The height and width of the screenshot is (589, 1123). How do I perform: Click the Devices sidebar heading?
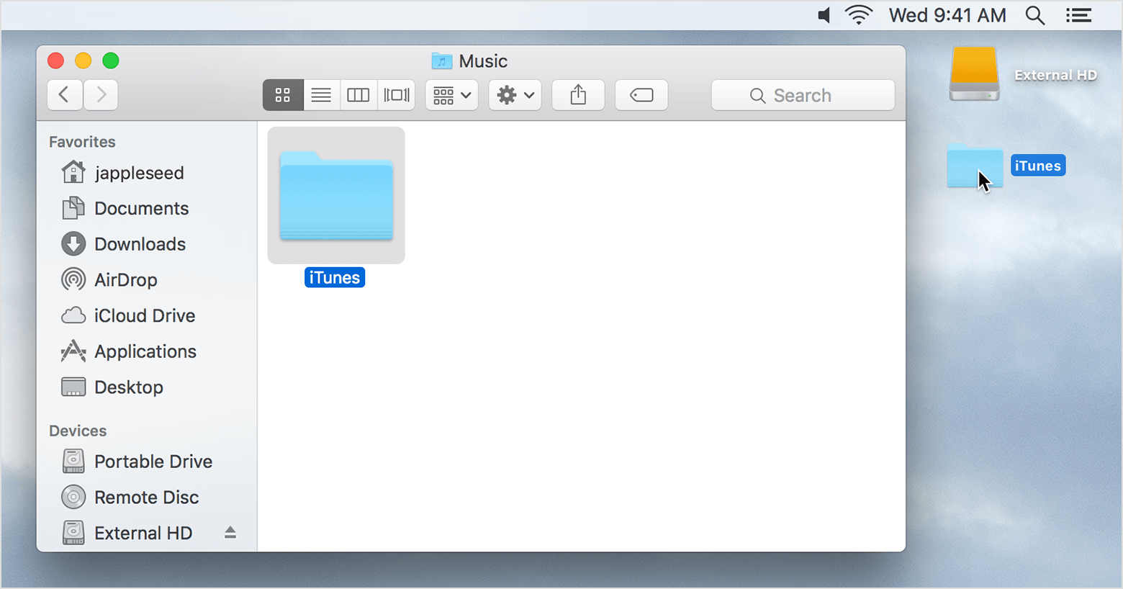78,431
